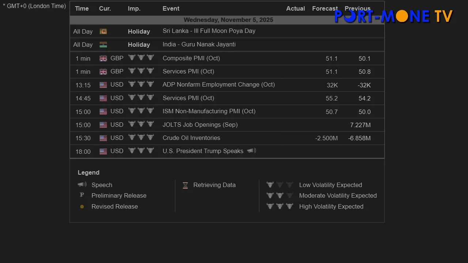Click the 14:45 time cell

[83, 98]
